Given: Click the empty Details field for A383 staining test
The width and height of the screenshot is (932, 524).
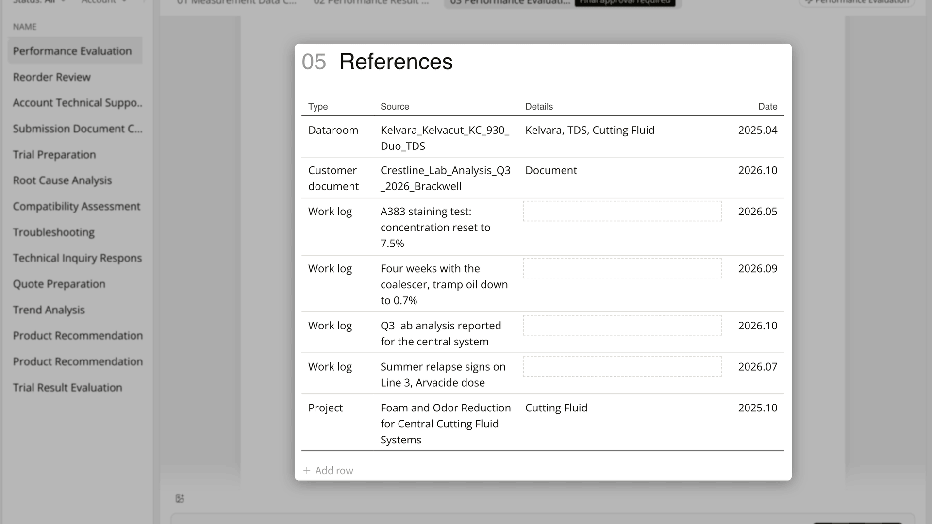Looking at the screenshot, I should pyautogui.click(x=622, y=211).
